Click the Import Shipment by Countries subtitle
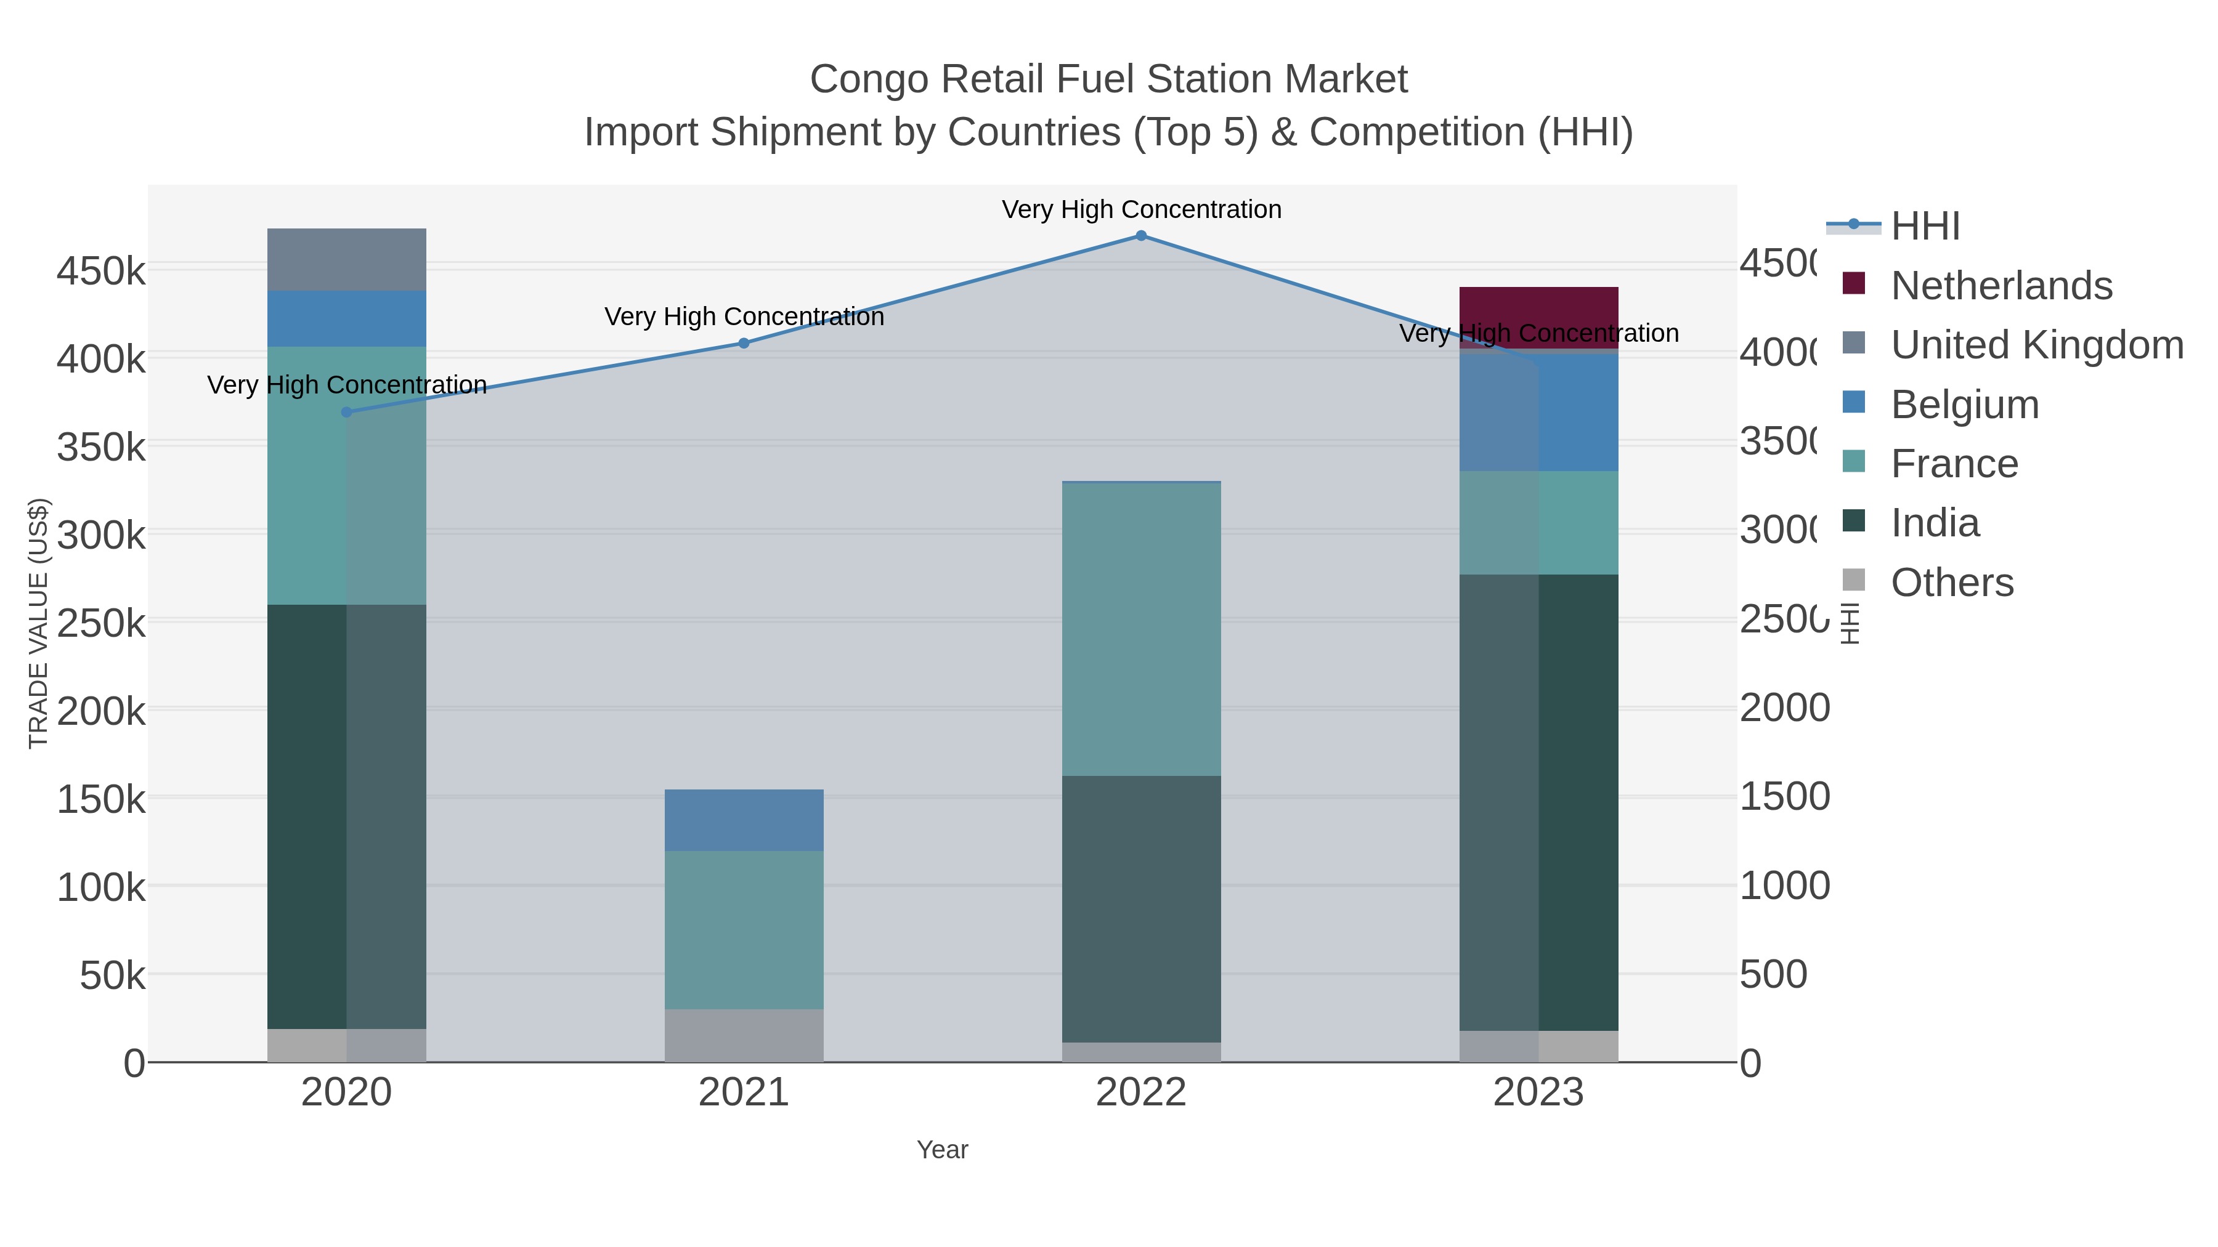Image resolution: width=2218 pixels, height=1247 pixels. click(x=1109, y=132)
